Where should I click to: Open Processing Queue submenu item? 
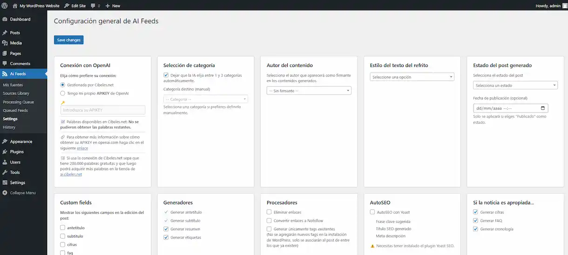[x=18, y=102]
